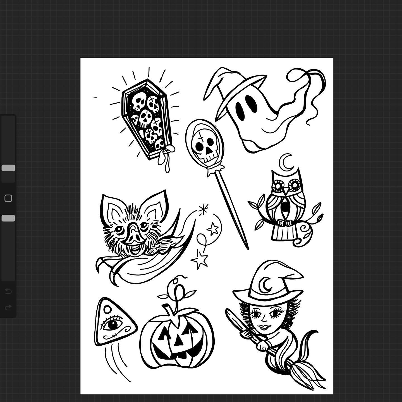
Task: Click the brush size slider handle
Action: 8,168
